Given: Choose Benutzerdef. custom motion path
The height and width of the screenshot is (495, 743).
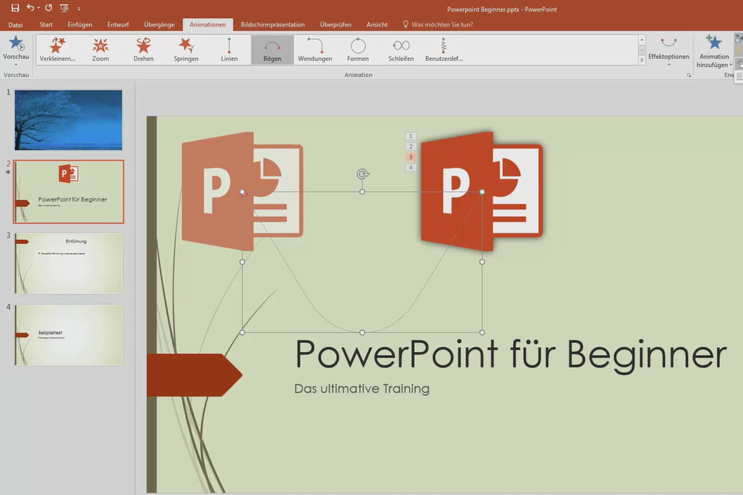Looking at the screenshot, I should [443, 49].
